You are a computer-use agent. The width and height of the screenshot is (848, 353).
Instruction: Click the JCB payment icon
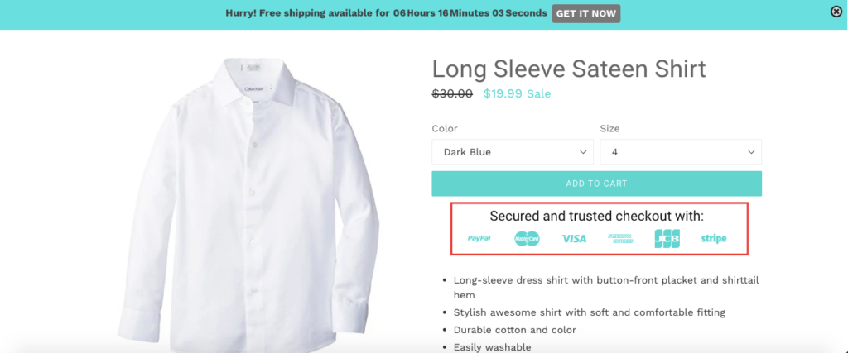point(667,238)
